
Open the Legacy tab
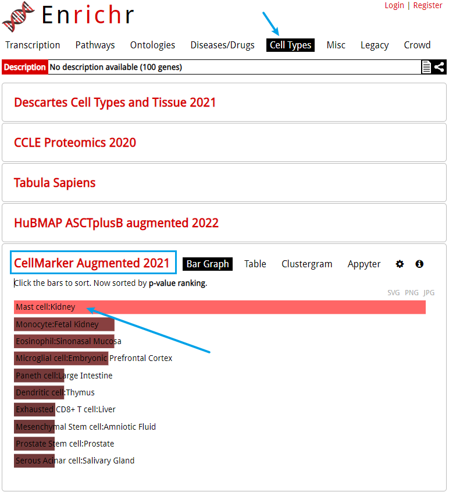click(375, 45)
